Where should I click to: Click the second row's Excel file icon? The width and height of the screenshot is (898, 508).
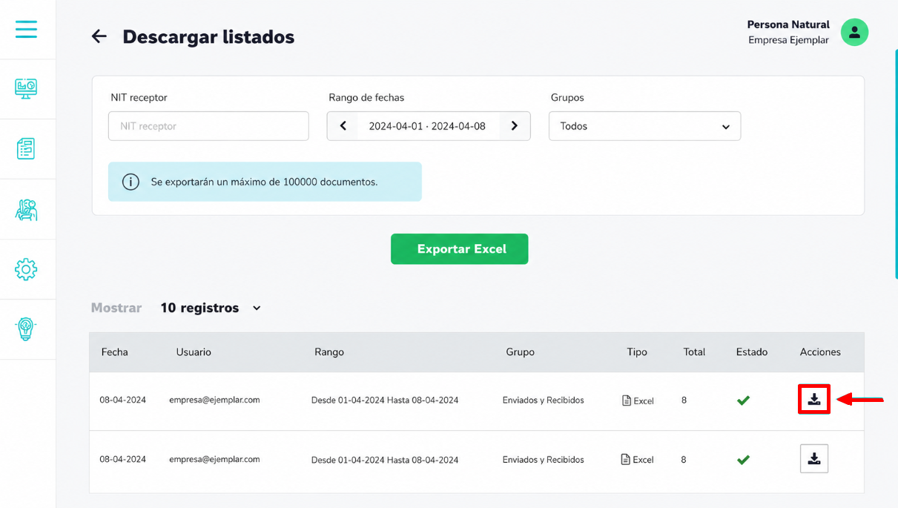click(627, 460)
